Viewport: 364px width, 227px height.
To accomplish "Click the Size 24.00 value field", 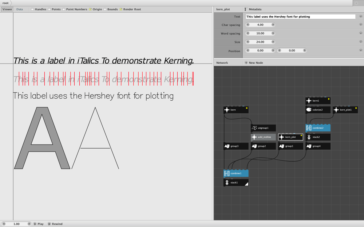I will (x=260, y=42).
